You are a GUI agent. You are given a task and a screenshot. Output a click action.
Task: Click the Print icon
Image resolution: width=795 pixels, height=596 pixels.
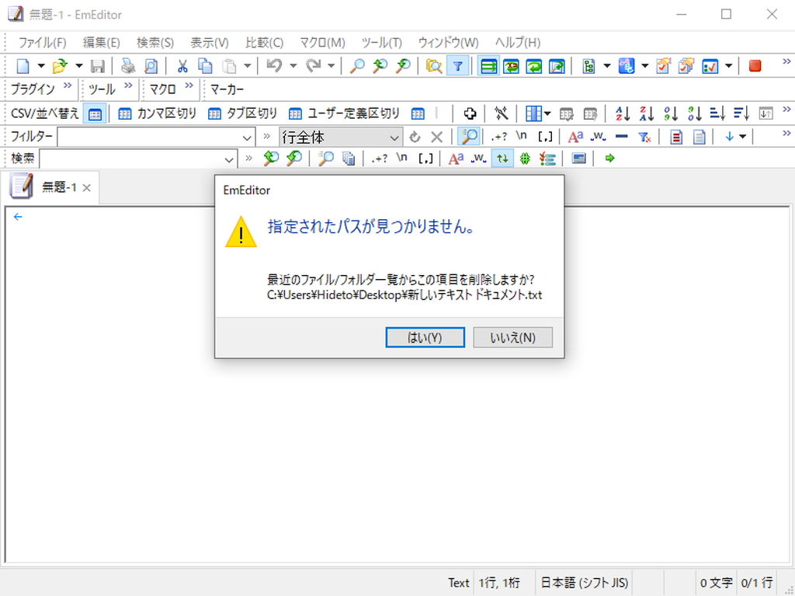click(x=128, y=66)
